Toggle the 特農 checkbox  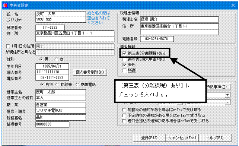(x=124, y=70)
